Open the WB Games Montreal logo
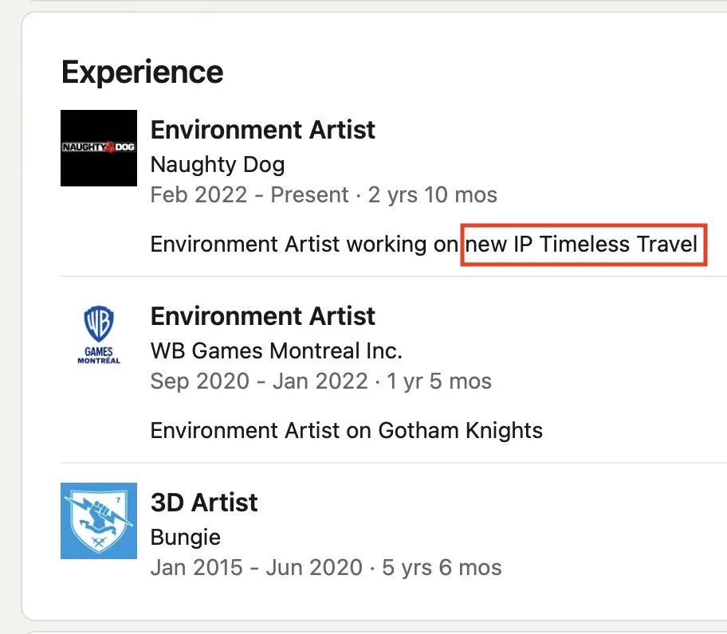727x634 pixels. tap(99, 335)
